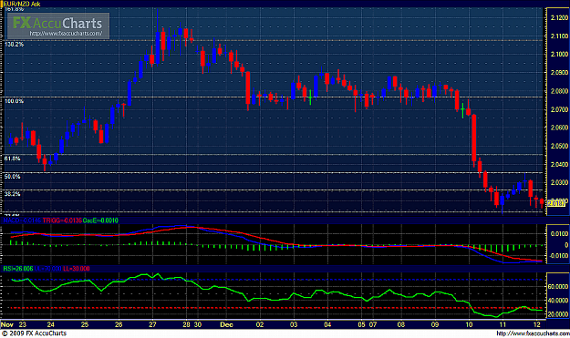Select date 12 on the time axis
Image resolution: width=570 pixels, height=338 pixels.
pos(536,324)
